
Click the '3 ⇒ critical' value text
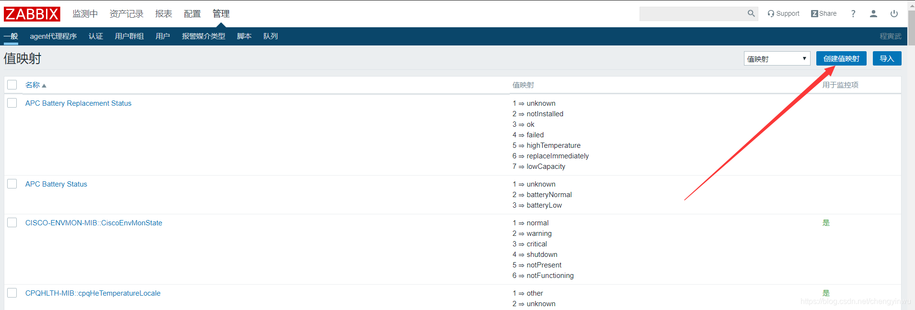click(530, 244)
